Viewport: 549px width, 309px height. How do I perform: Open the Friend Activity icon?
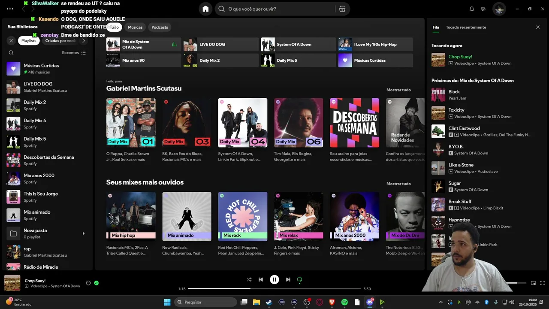coord(483,9)
